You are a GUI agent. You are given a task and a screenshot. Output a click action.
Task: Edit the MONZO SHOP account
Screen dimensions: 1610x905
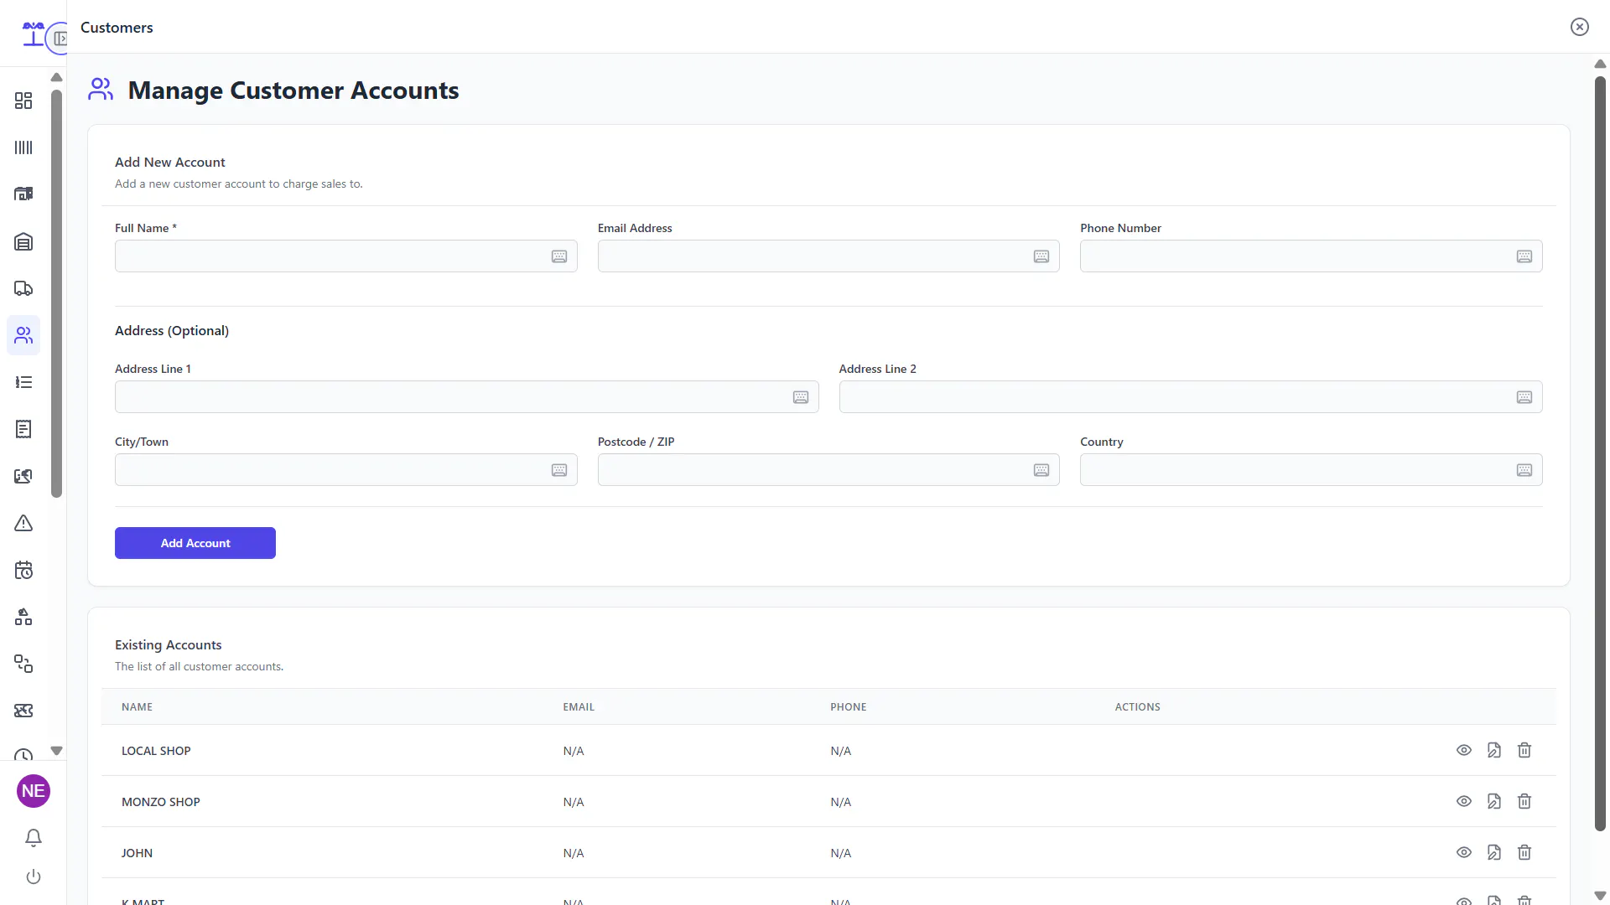[1494, 801]
